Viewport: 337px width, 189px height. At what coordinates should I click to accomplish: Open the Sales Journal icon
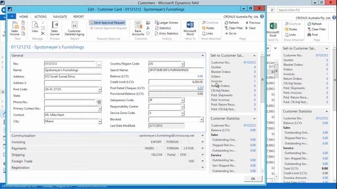click(55, 28)
